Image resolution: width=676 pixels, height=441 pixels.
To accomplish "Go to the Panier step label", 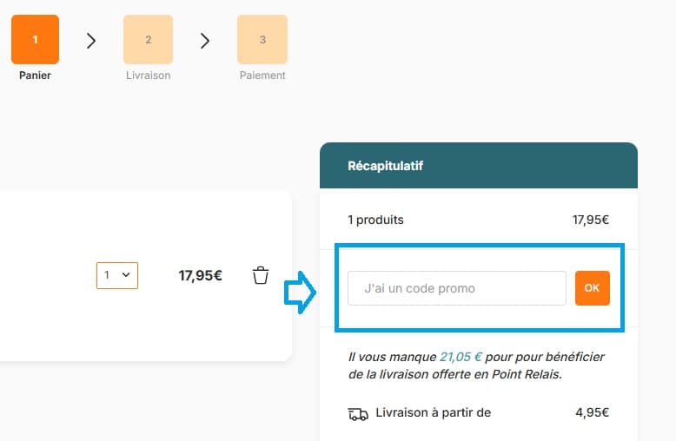I will (x=35, y=76).
